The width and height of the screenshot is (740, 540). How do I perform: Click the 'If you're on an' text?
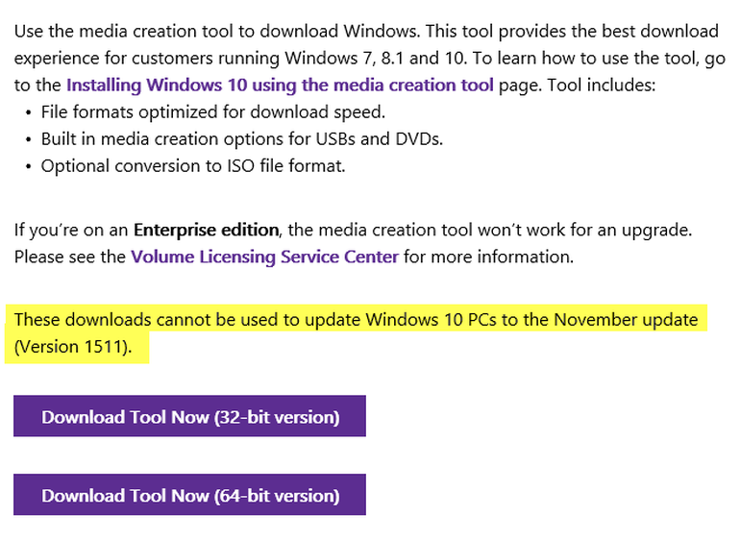[x=72, y=230]
